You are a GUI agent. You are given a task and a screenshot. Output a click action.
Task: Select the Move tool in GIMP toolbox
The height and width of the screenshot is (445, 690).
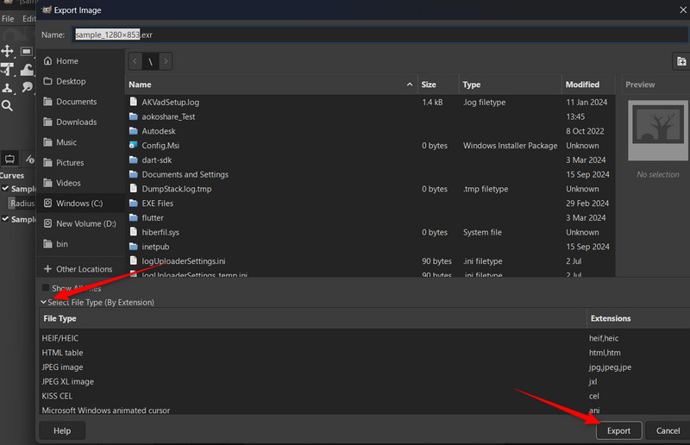point(7,51)
